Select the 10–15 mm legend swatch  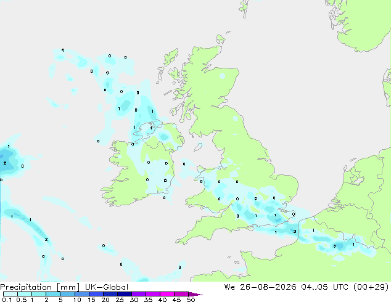point(82,294)
